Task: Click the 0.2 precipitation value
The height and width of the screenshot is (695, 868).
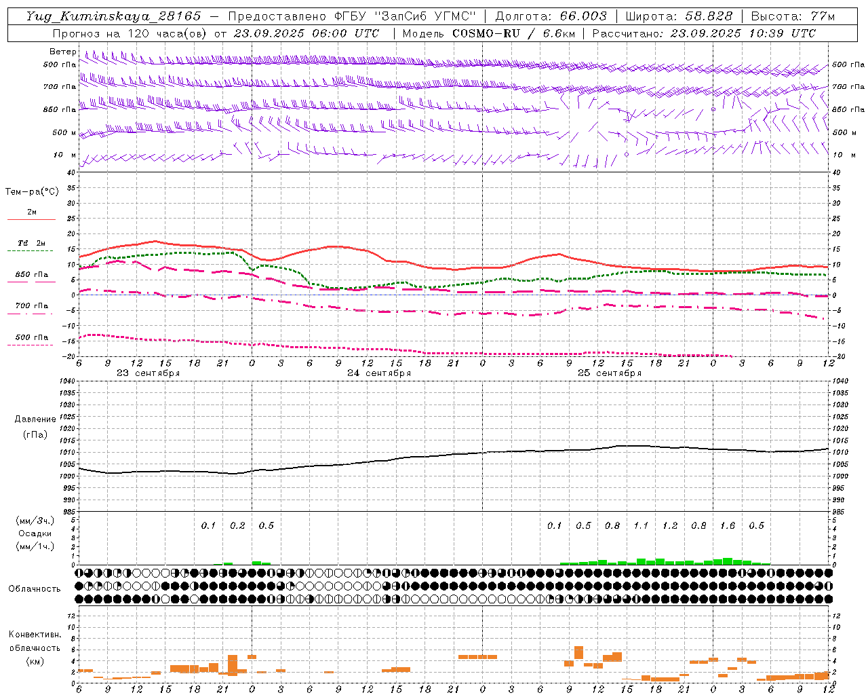Action: pos(237,525)
